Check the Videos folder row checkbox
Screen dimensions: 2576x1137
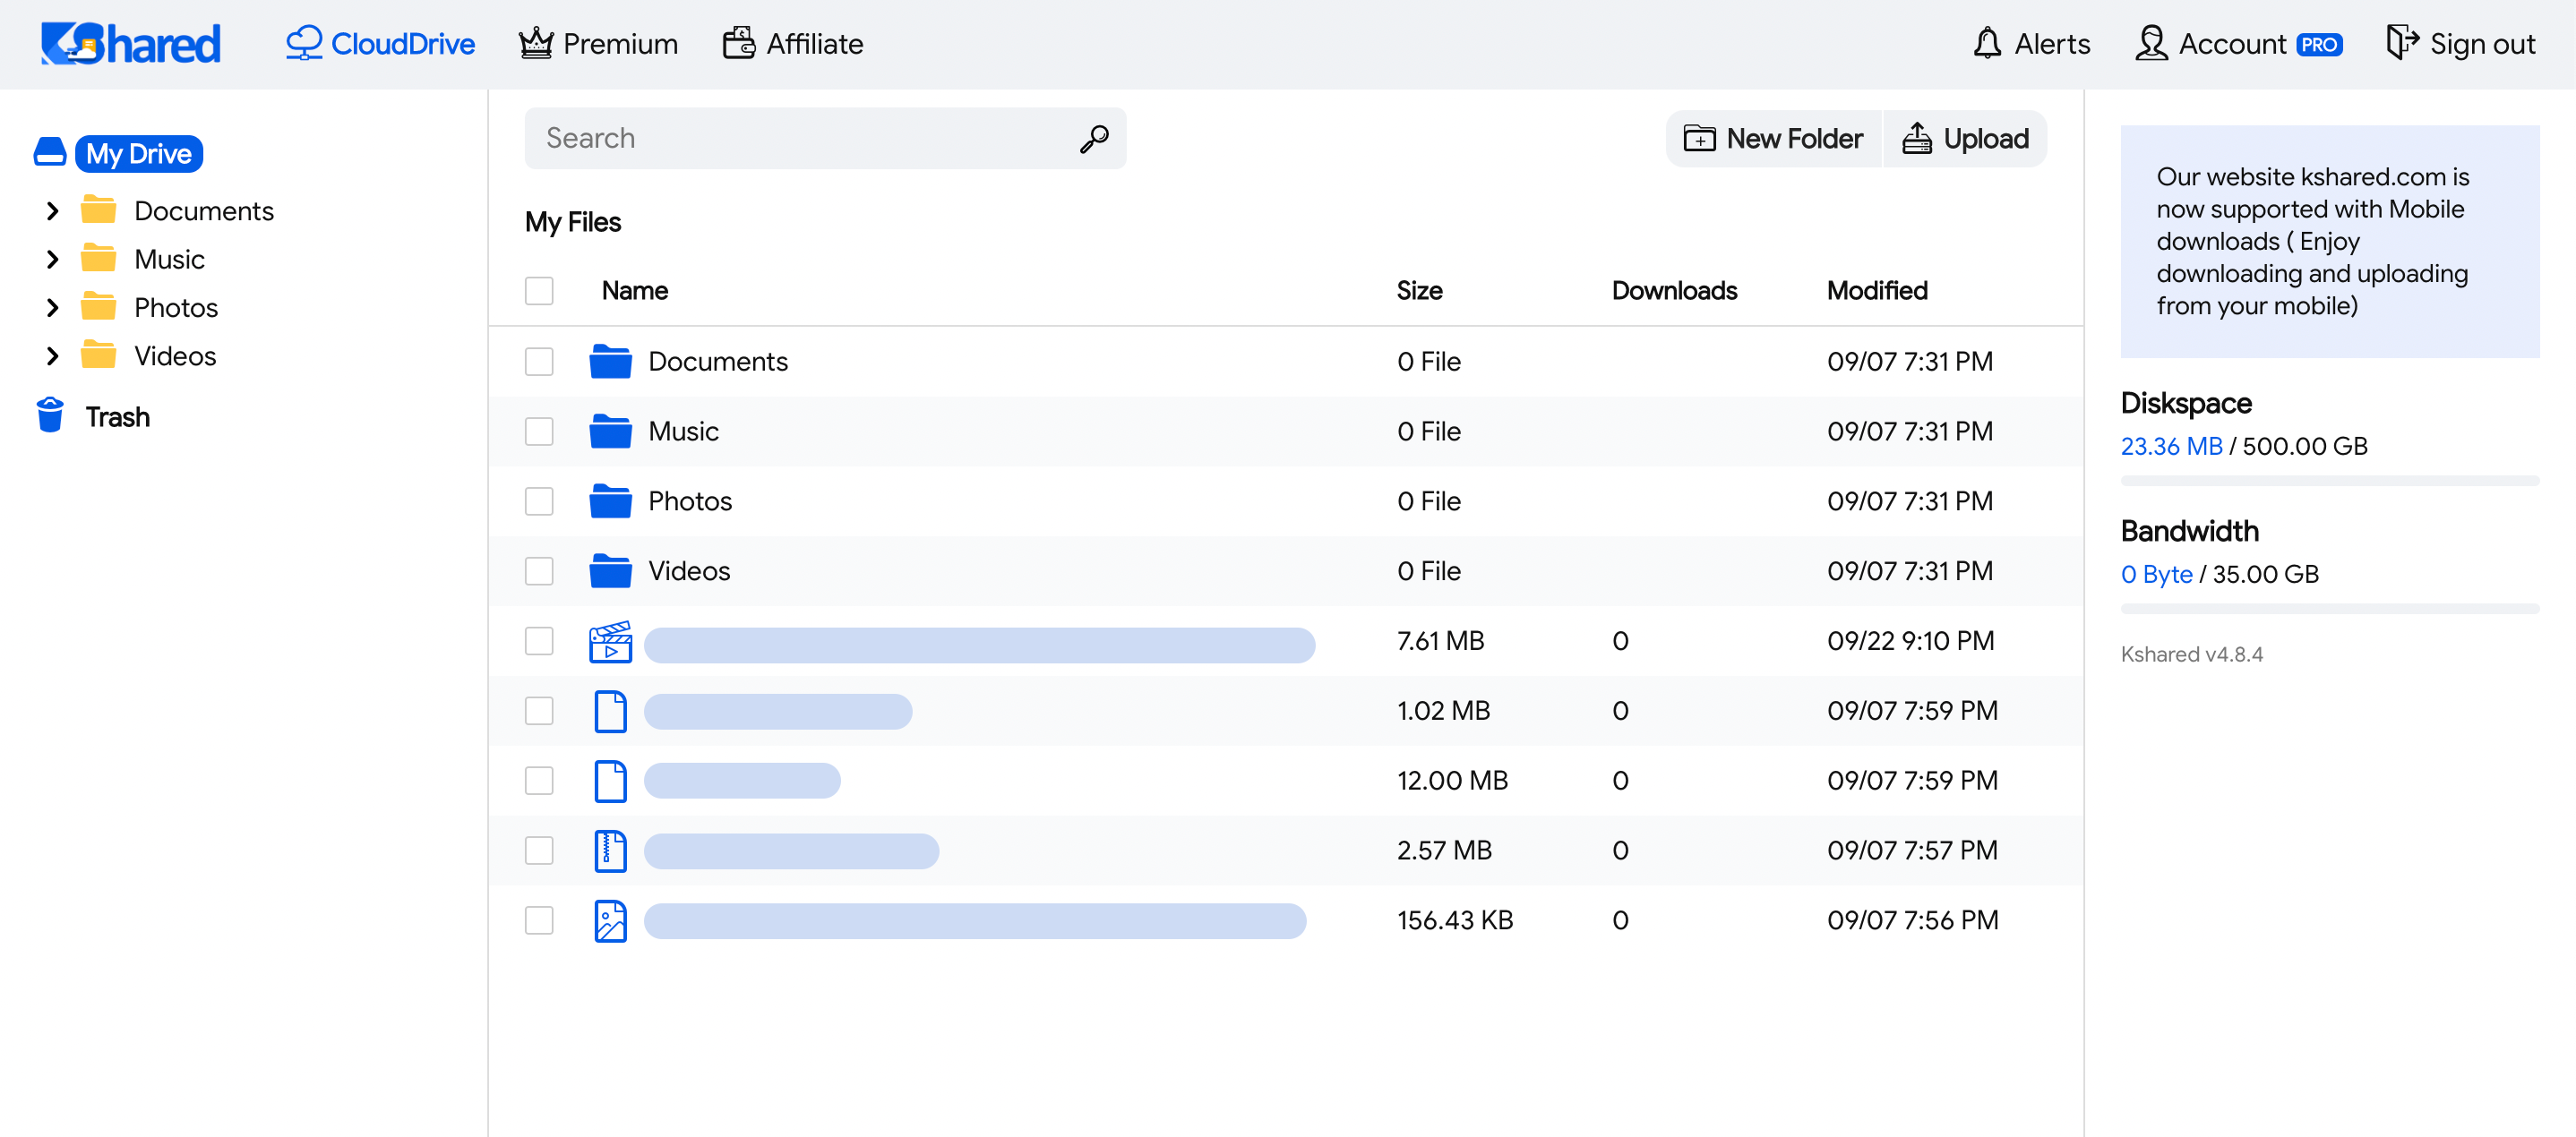pos(539,571)
